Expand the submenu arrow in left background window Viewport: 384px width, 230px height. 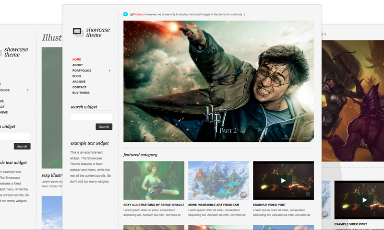[28, 90]
